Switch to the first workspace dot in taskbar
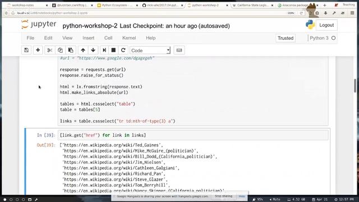The image size is (359, 202). coord(5,200)
